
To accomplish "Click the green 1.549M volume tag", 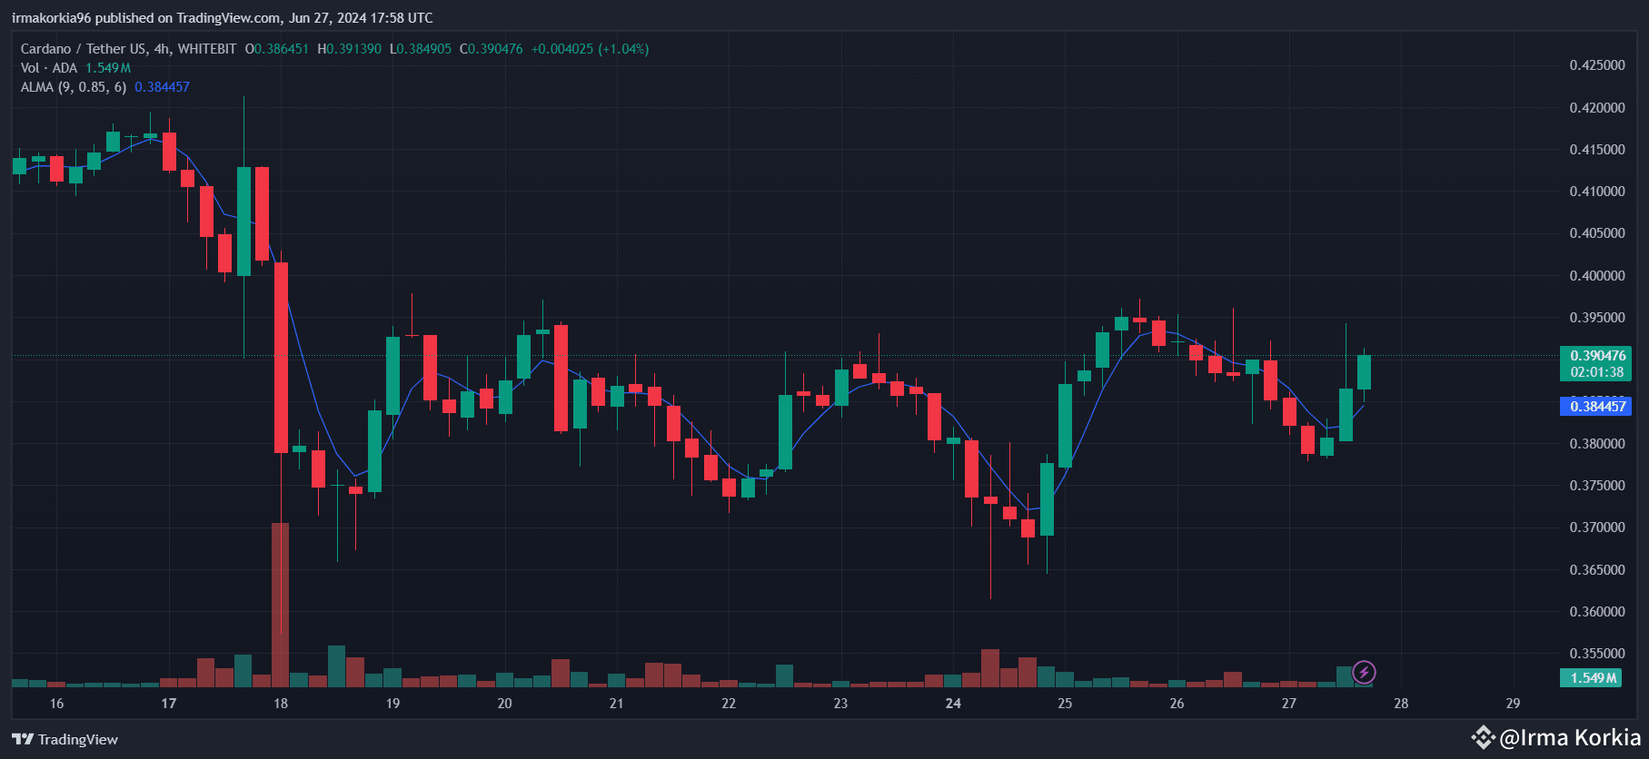I will tap(1593, 677).
